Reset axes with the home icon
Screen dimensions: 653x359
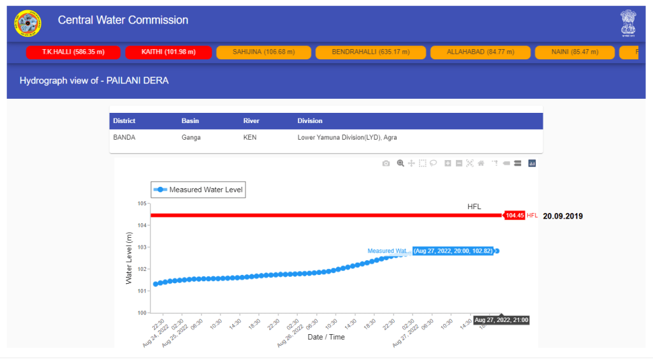click(481, 163)
